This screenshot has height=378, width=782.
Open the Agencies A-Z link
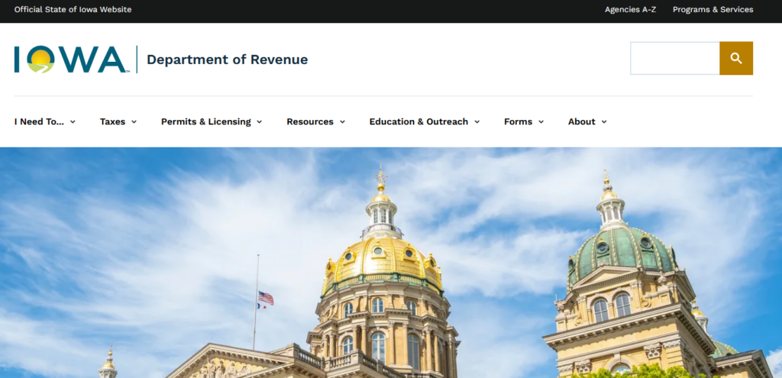[632, 10]
